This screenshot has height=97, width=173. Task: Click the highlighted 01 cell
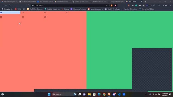click(x=10, y=13)
